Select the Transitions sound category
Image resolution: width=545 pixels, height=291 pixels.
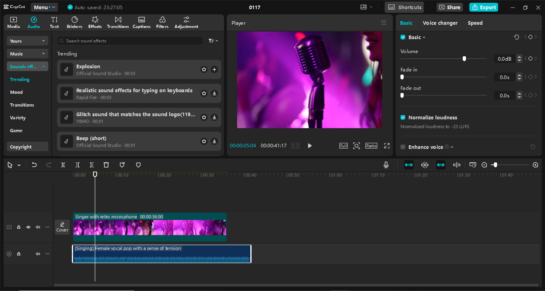click(22, 105)
